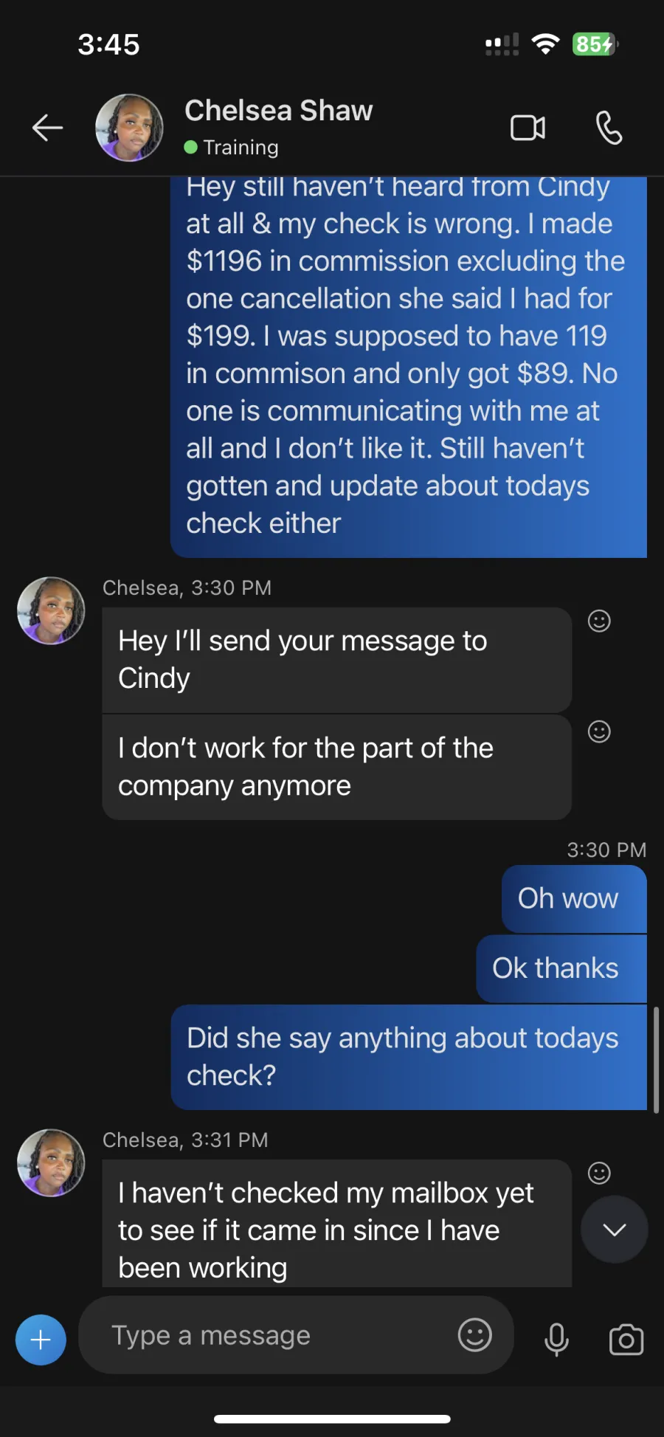Image resolution: width=664 pixels, height=1437 pixels.
Task: Open Chelsea Shaw's profile picture in header
Action: click(129, 128)
